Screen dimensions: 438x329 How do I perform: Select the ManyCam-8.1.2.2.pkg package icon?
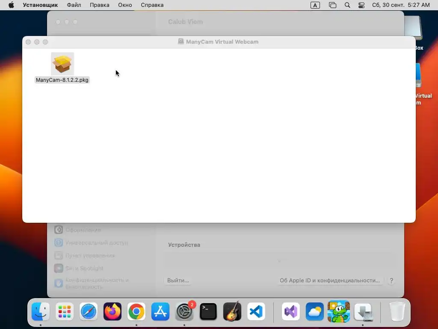(x=62, y=64)
